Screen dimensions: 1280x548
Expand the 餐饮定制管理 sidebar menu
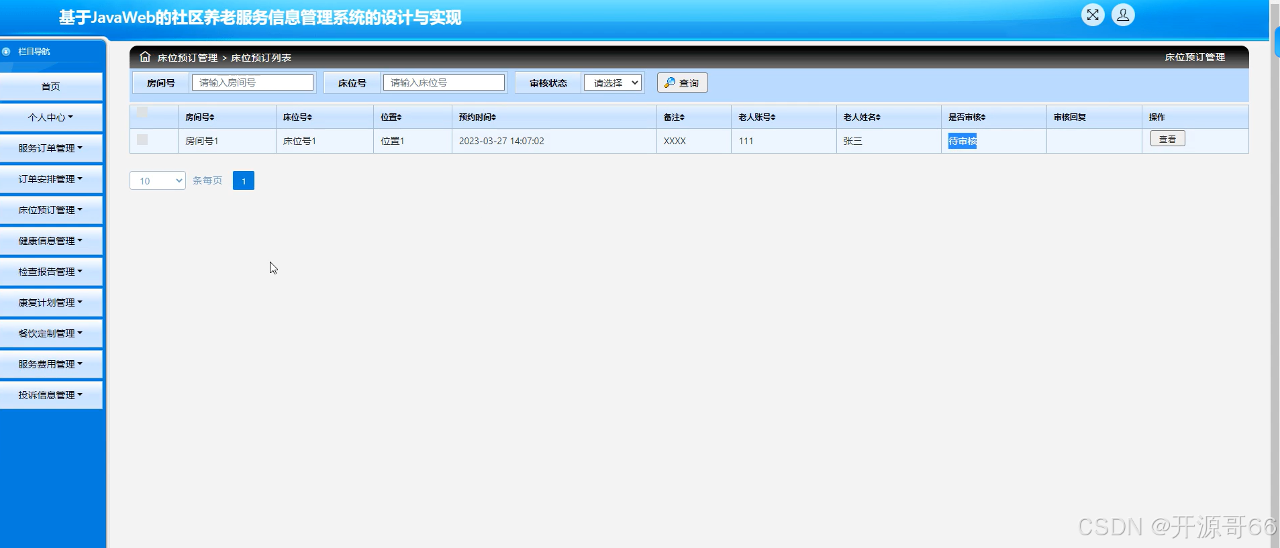click(x=51, y=333)
